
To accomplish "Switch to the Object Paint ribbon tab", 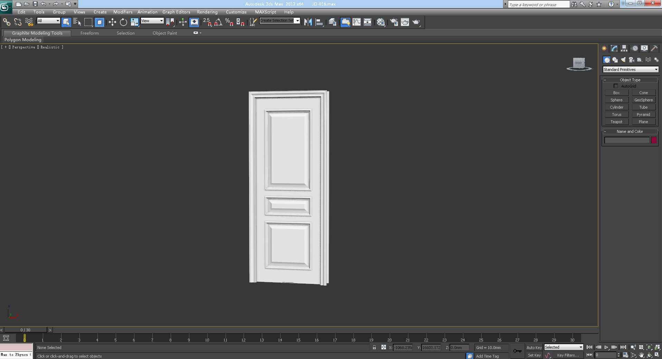I will pyautogui.click(x=165, y=33).
